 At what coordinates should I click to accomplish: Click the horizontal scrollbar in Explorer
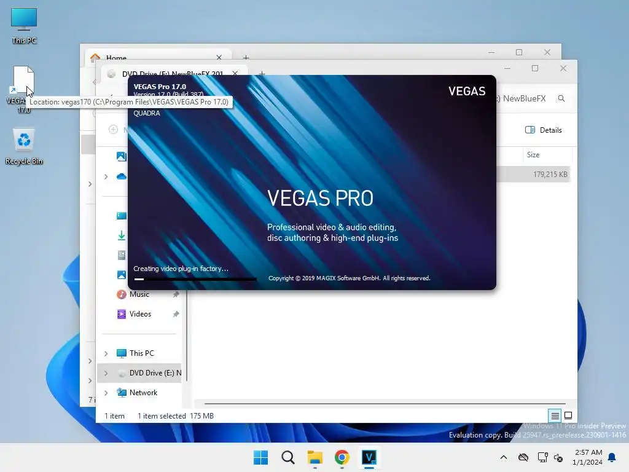coord(385,403)
